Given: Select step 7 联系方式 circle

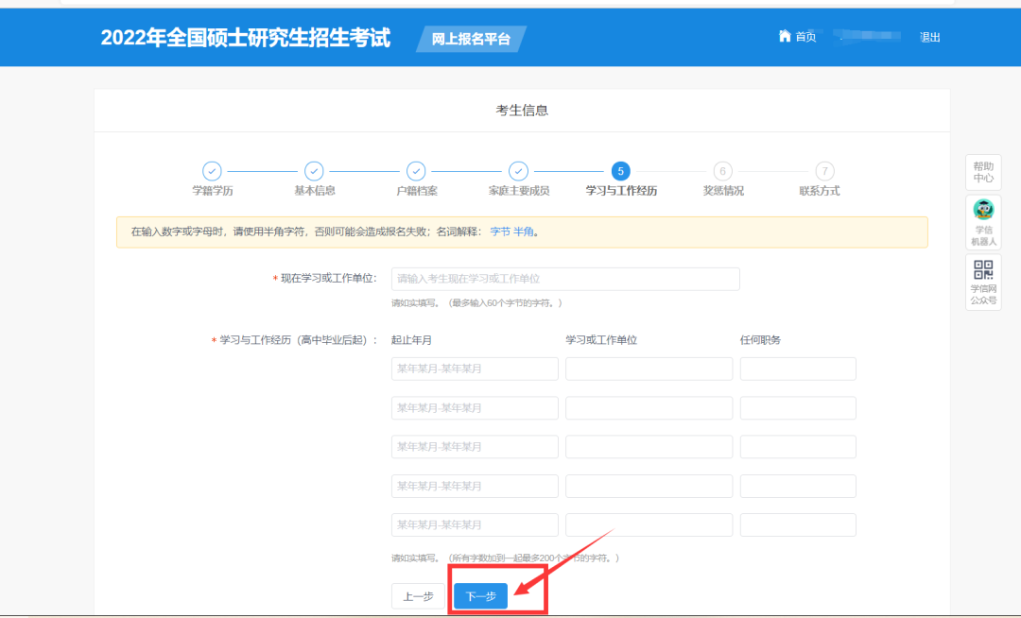Looking at the screenshot, I should tap(824, 171).
